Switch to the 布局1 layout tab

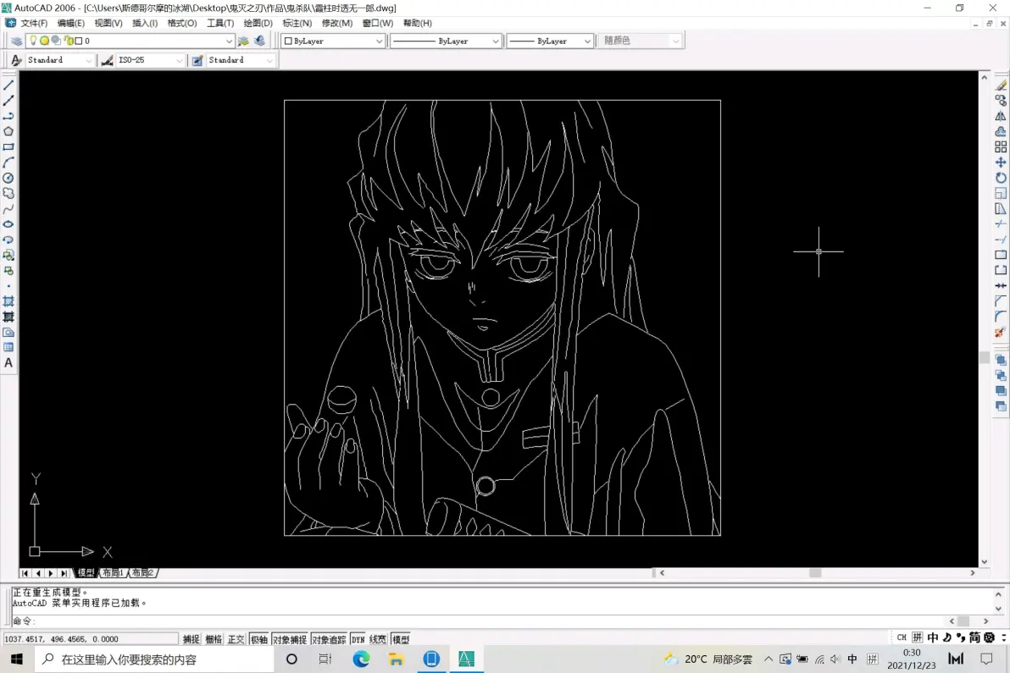click(x=114, y=572)
